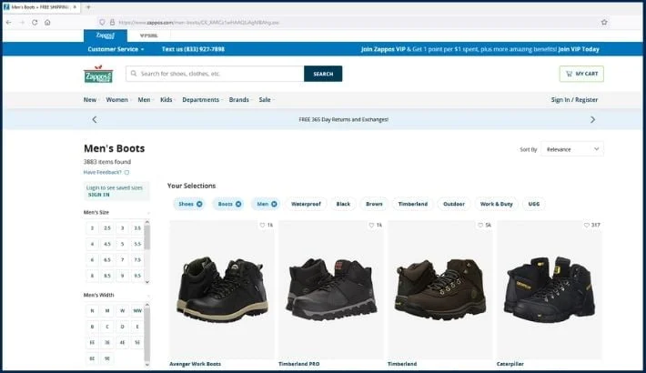Viewport: 646px width, 373px height.
Task: Bookmark this page with the star icon
Action: [604, 22]
